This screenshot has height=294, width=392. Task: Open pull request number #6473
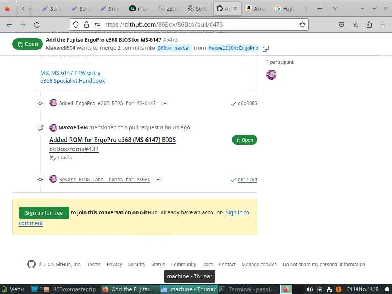pos(170,40)
